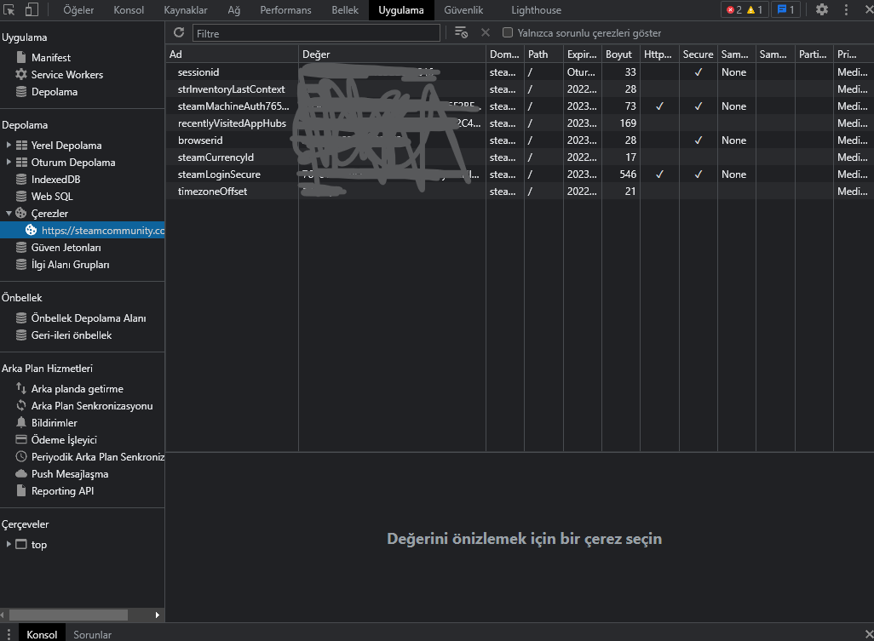
Task: Open DevTools settings gear icon
Action: 821,10
